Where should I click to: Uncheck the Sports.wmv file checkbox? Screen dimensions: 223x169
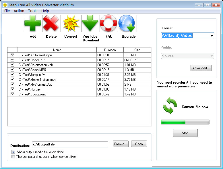pyautogui.click(x=13, y=94)
